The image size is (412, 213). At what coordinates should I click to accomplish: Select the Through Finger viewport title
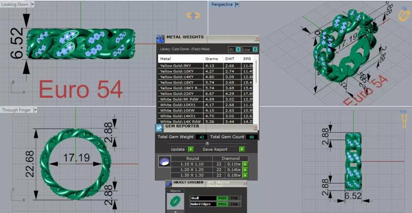coord(16,110)
